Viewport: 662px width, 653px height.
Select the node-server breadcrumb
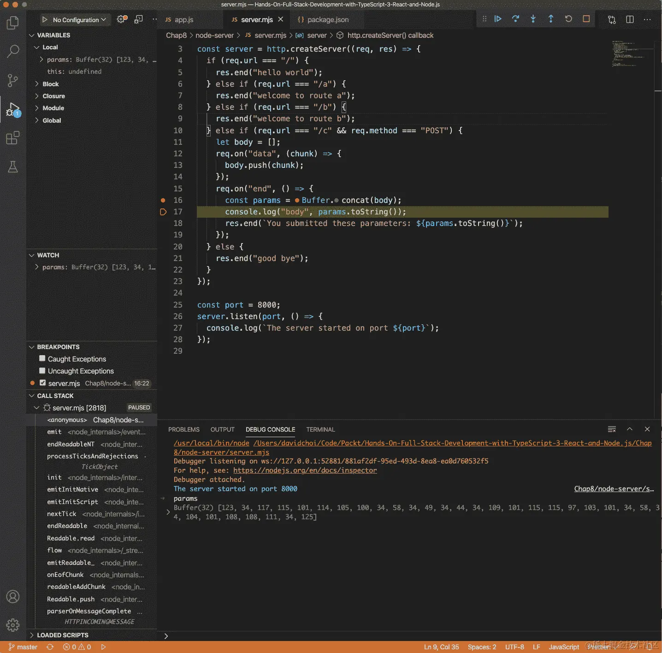tap(214, 36)
